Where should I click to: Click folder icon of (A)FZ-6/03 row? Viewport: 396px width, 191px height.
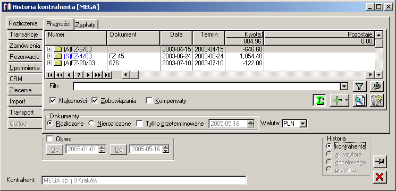[x=58, y=49]
